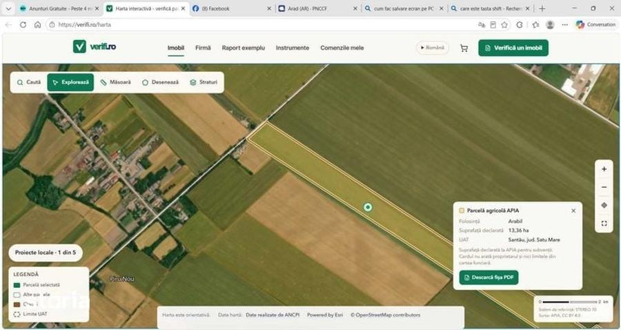
Task: Click Santău, jud. Satu Mare value
Action: click(x=534, y=240)
